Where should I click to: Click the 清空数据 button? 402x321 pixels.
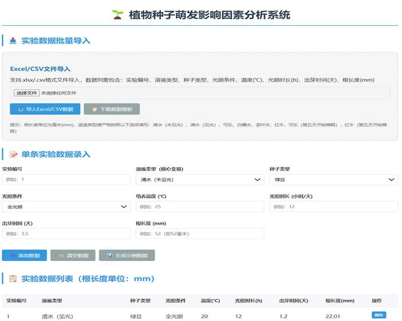pyautogui.click(x=72, y=255)
